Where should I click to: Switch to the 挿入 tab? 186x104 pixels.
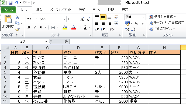point(39,10)
